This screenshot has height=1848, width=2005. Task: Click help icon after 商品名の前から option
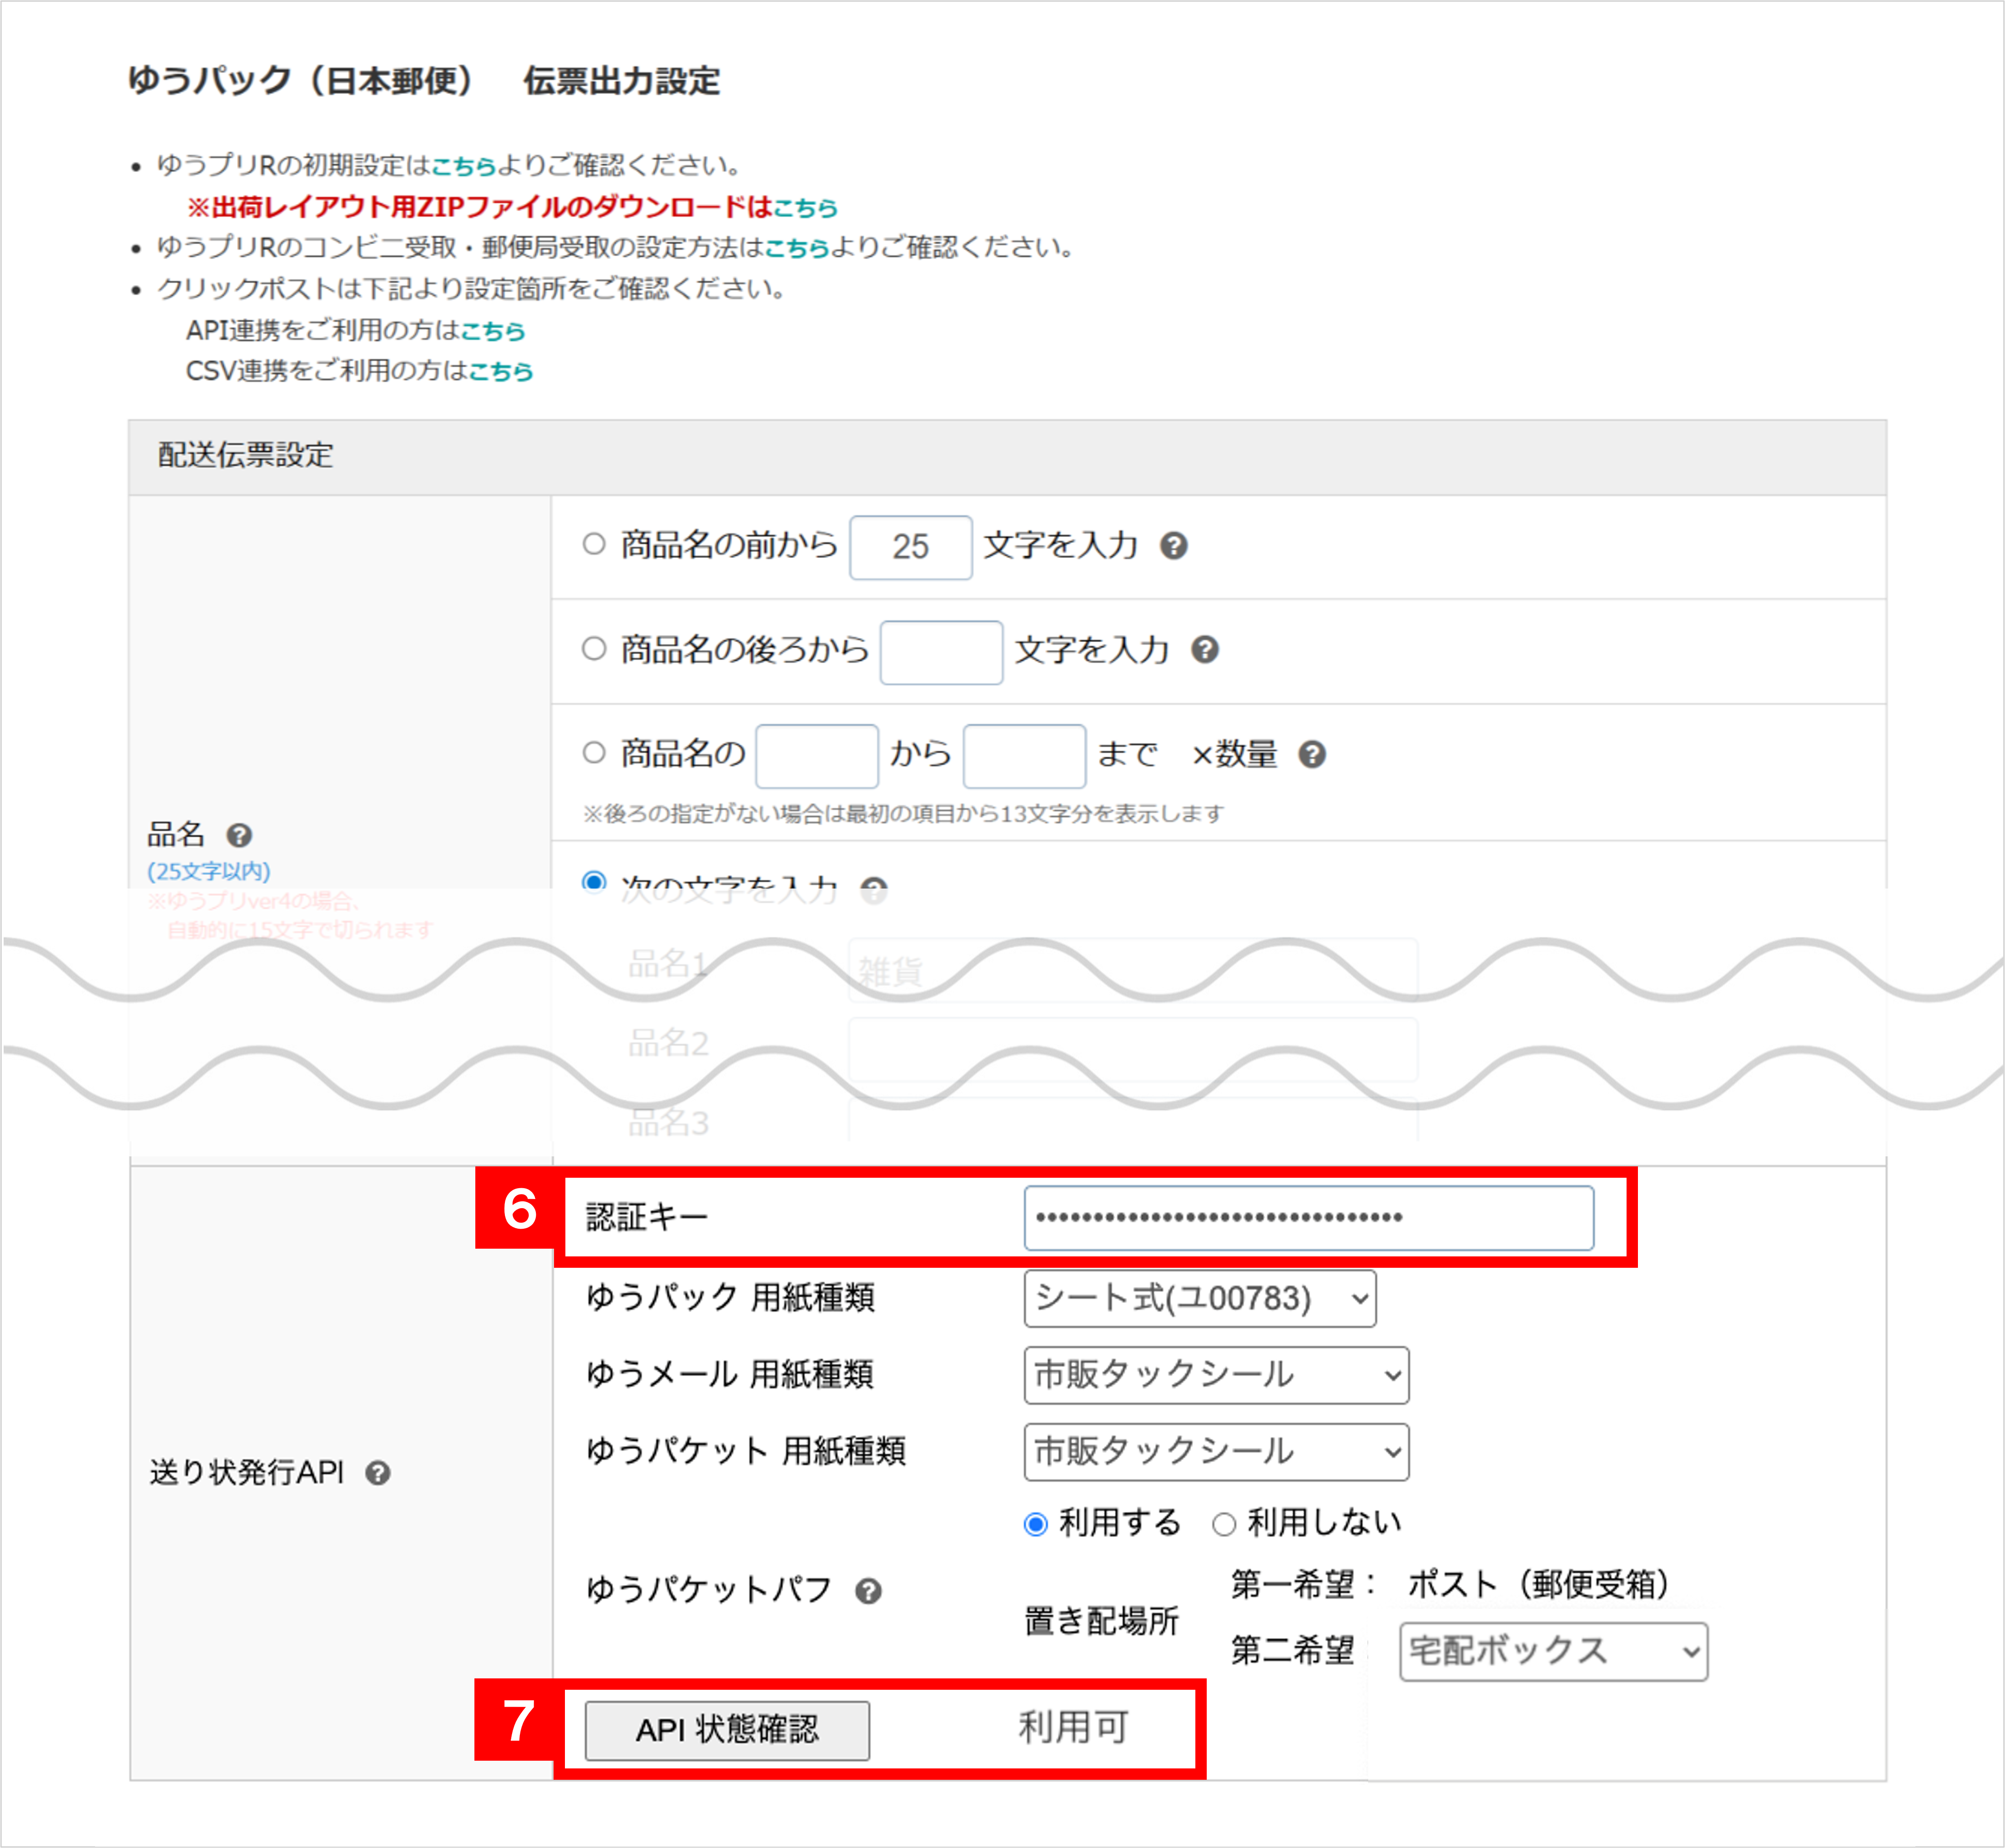[x=1174, y=546]
